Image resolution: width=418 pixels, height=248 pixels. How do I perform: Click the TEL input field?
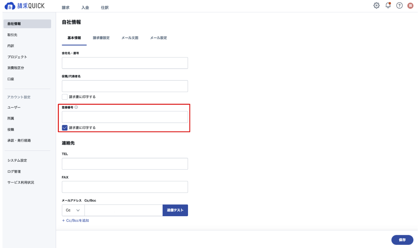click(125, 164)
